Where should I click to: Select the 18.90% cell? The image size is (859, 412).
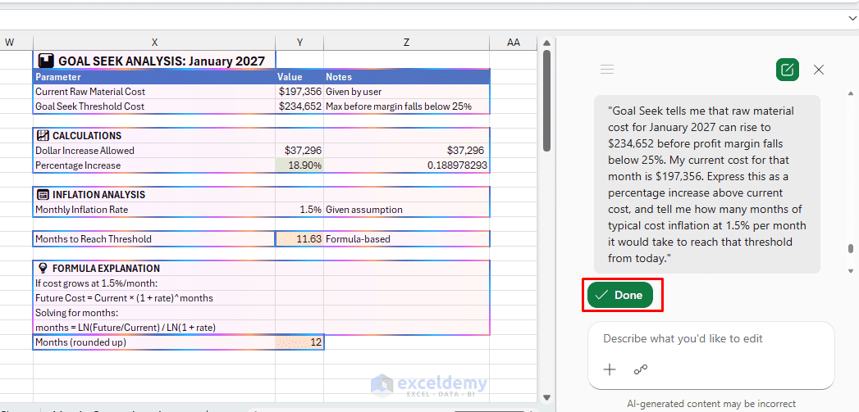click(299, 165)
